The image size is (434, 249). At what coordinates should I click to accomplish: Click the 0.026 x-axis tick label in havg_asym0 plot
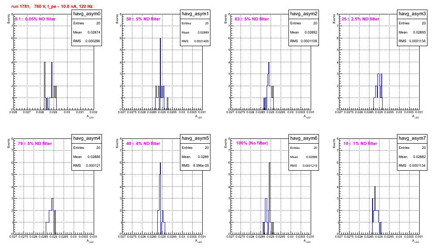point(13,112)
